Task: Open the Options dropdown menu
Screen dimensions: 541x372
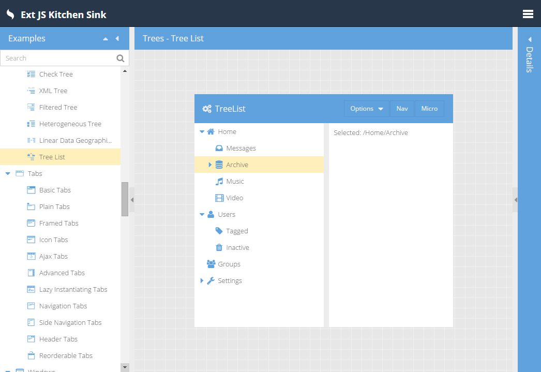Action: tap(366, 109)
